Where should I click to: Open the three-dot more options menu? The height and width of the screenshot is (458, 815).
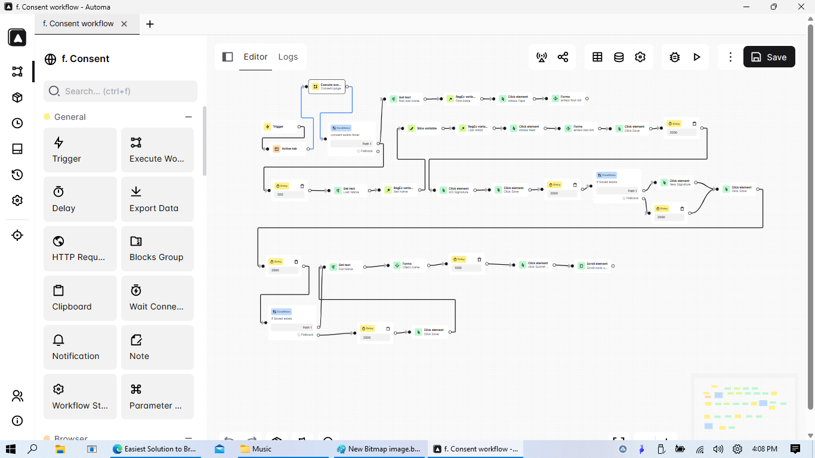pyautogui.click(x=730, y=57)
